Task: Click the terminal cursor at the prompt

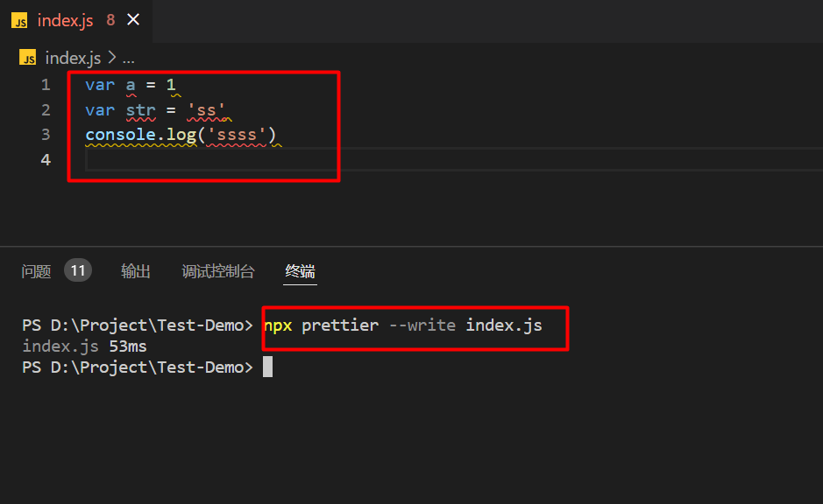Action: pos(267,367)
